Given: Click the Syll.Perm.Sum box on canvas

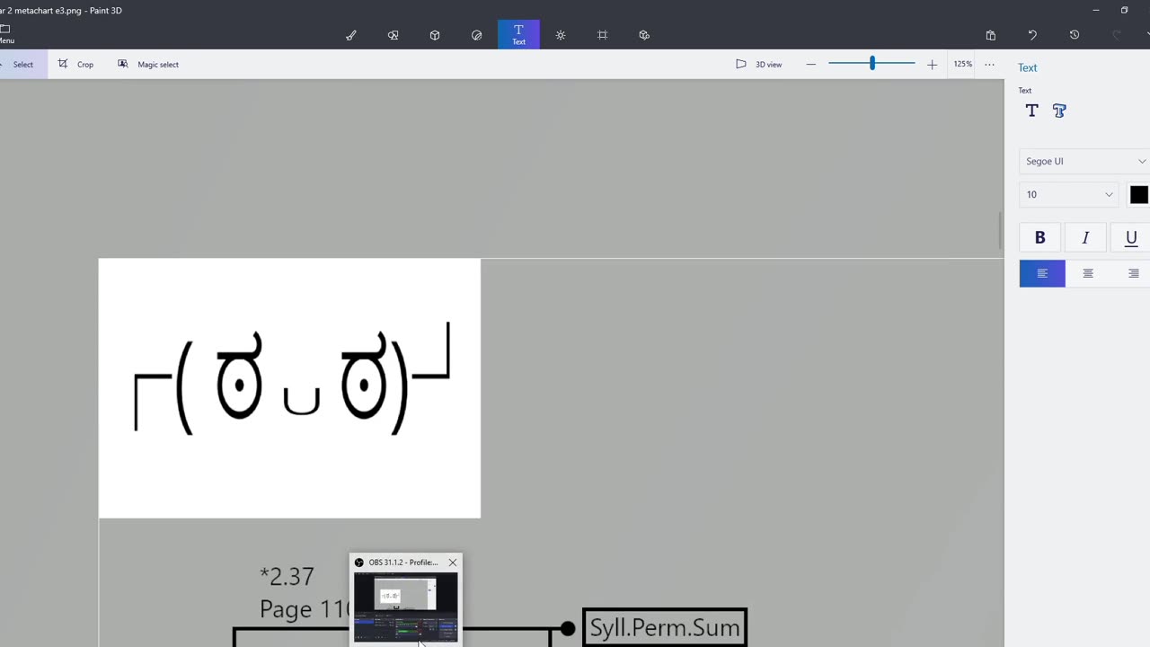Looking at the screenshot, I should pos(665,627).
